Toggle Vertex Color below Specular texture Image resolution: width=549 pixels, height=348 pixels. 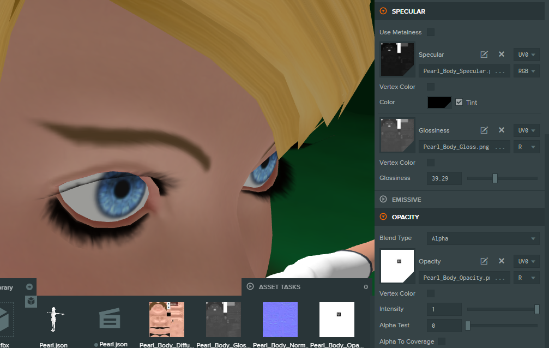pos(431,87)
